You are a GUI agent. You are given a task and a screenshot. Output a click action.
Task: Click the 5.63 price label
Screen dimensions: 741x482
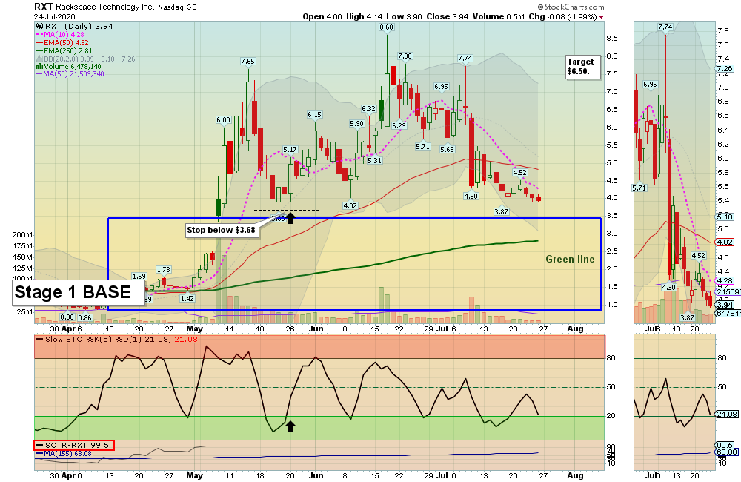pyautogui.click(x=447, y=150)
